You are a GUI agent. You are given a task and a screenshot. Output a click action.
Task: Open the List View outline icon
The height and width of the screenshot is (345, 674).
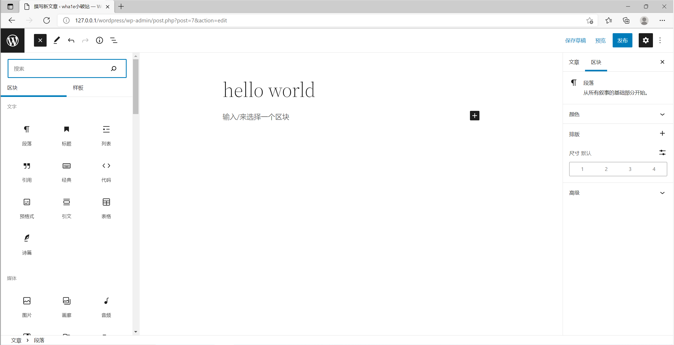pyautogui.click(x=114, y=40)
